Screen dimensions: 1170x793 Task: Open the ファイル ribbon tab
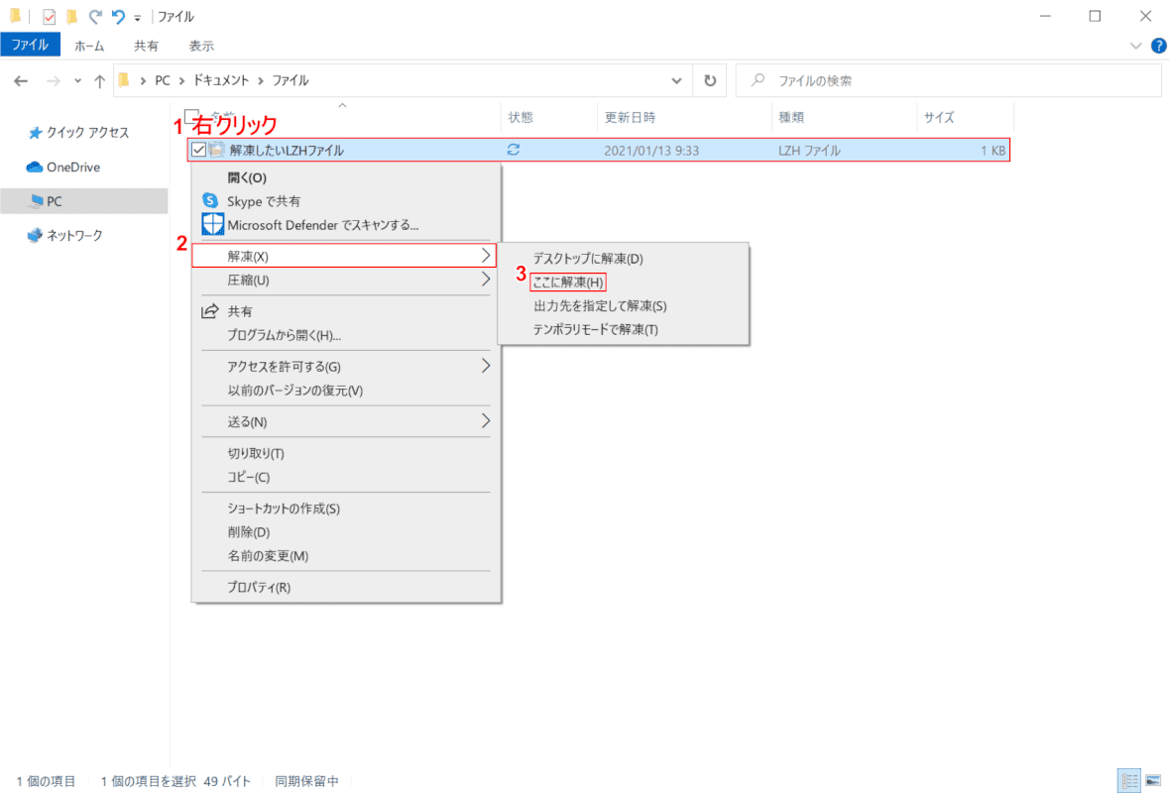pyautogui.click(x=30, y=46)
